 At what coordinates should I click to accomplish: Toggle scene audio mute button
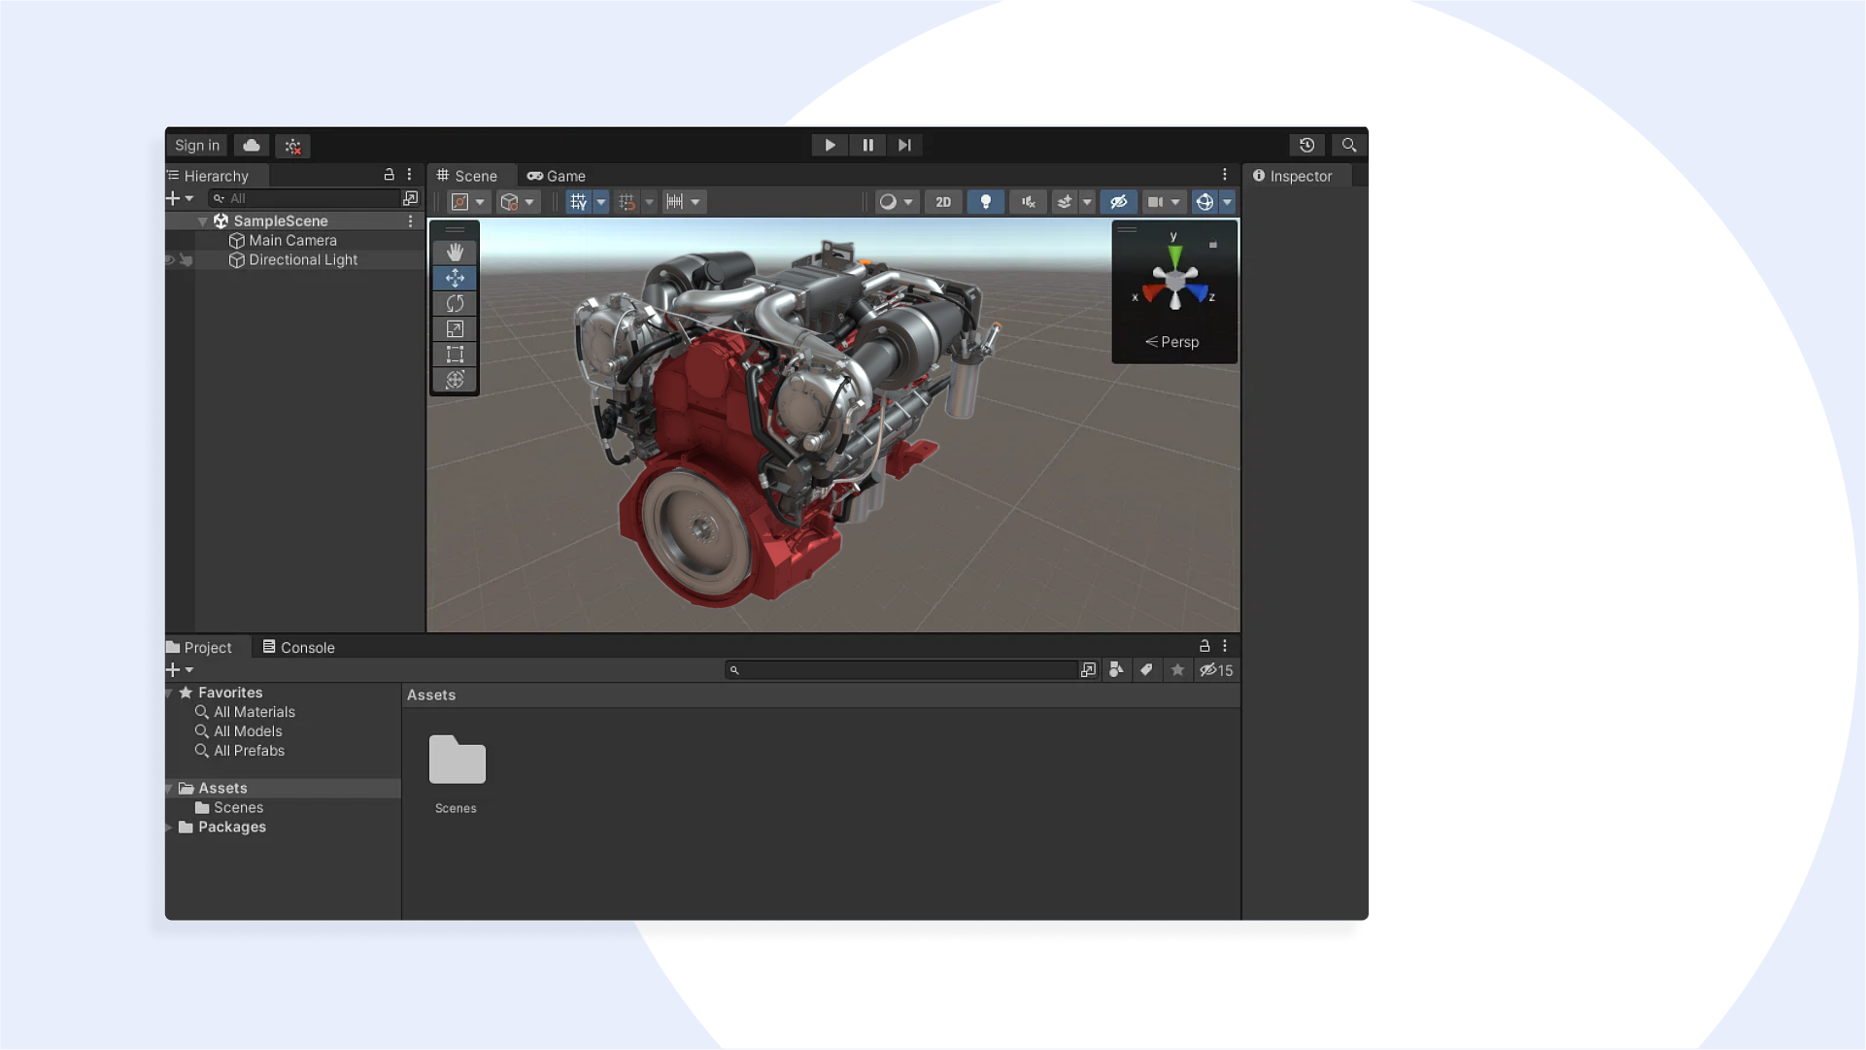pos(1028,202)
